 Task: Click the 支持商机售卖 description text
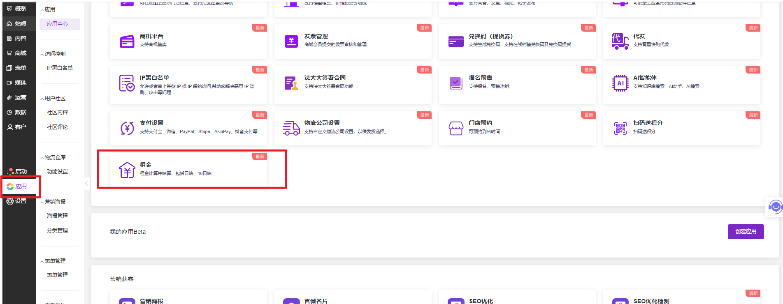[153, 44]
